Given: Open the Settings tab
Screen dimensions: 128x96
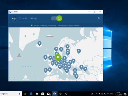Looking at the screenshot, I should pos(34,18).
